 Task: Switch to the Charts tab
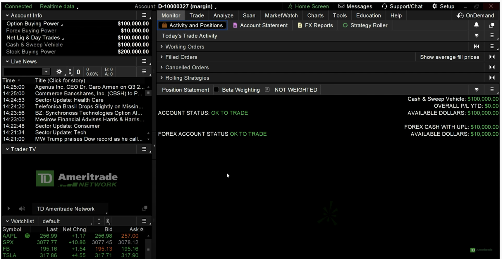tap(315, 15)
